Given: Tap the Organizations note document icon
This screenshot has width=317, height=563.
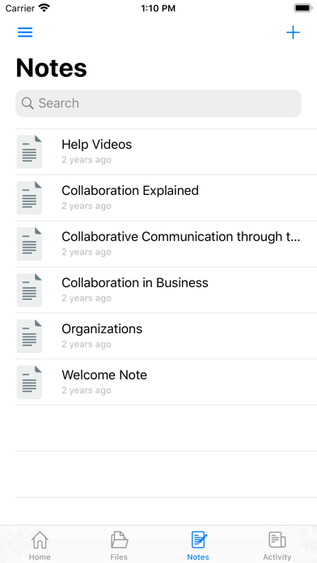Looking at the screenshot, I should tap(29, 336).
